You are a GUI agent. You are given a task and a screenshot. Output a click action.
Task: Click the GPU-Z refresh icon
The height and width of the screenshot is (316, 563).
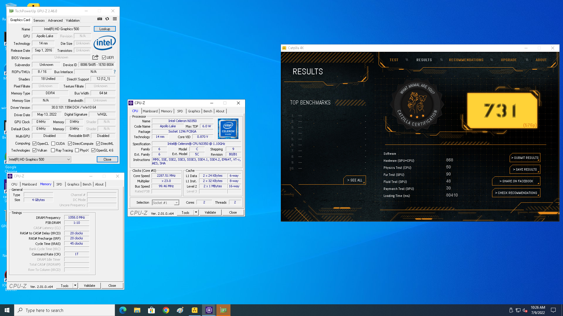tap(107, 19)
